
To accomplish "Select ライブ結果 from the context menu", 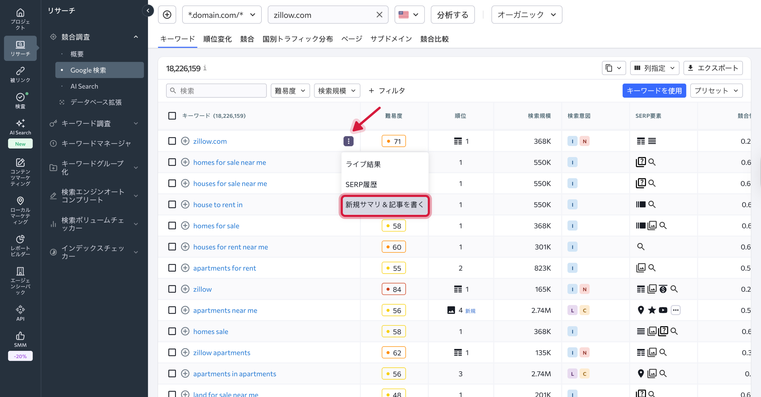I will pyautogui.click(x=363, y=164).
